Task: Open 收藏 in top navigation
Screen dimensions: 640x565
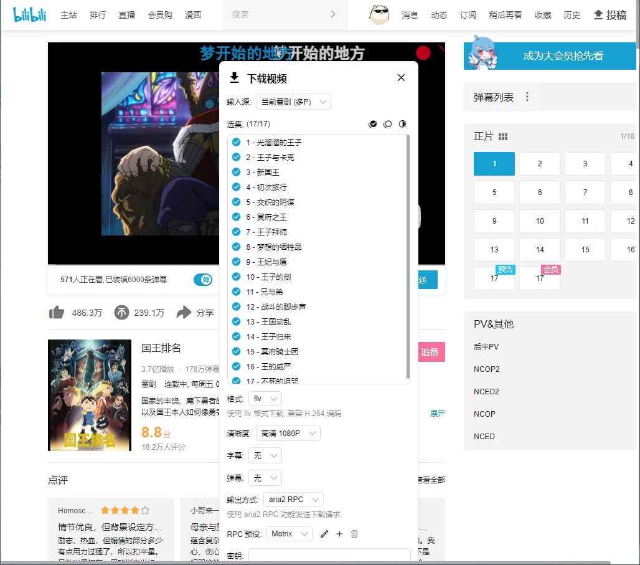Action: pos(542,15)
